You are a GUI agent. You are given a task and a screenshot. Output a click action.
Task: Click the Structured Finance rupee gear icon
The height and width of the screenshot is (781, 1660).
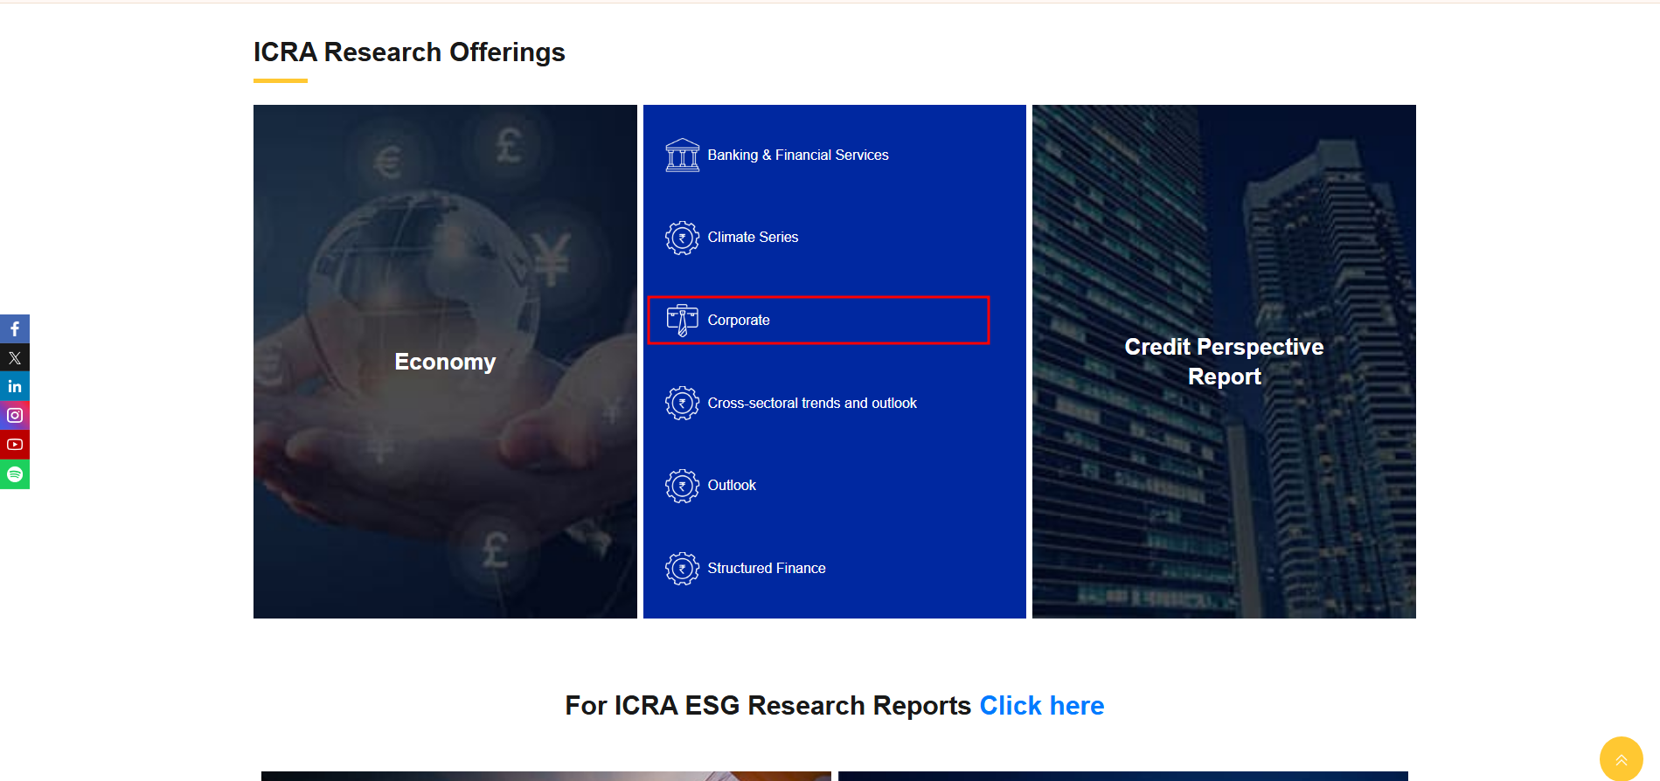click(x=682, y=569)
